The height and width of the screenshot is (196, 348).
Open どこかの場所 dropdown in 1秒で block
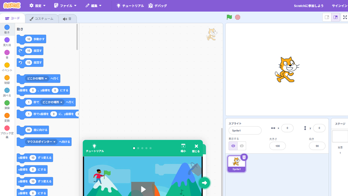pos(52,102)
